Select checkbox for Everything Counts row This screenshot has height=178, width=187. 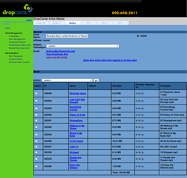pos(36,108)
